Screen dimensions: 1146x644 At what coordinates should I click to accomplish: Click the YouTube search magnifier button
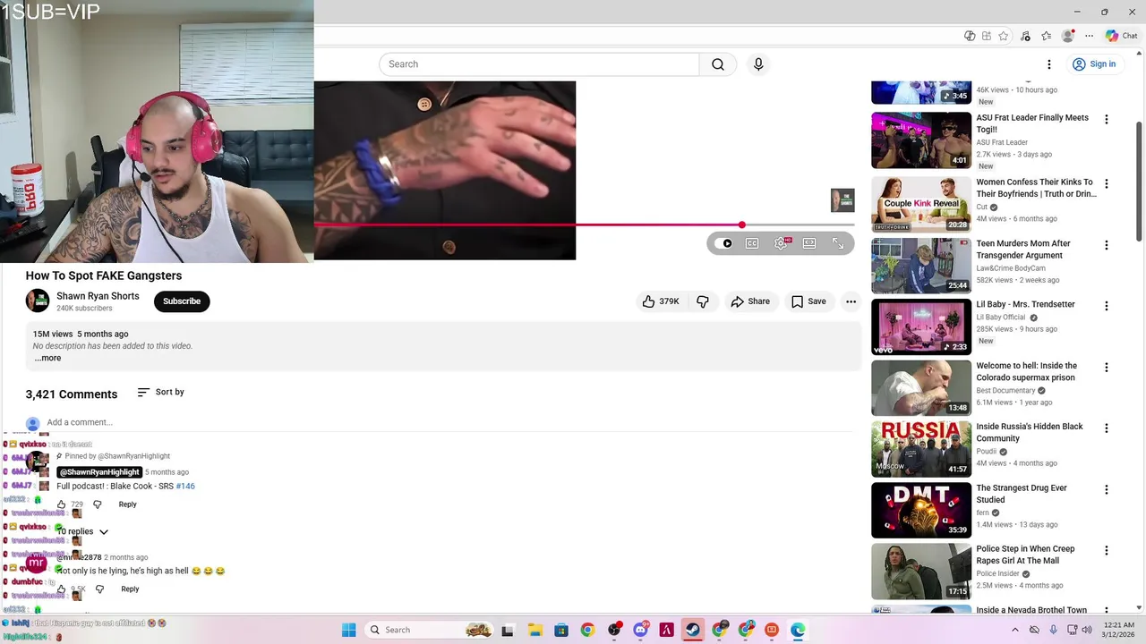click(x=718, y=64)
